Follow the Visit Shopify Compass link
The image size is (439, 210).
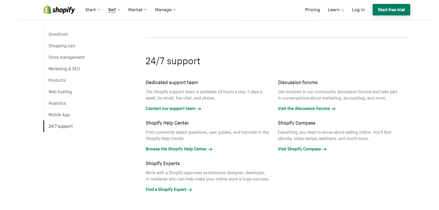pyautogui.click(x=302, y=149)
